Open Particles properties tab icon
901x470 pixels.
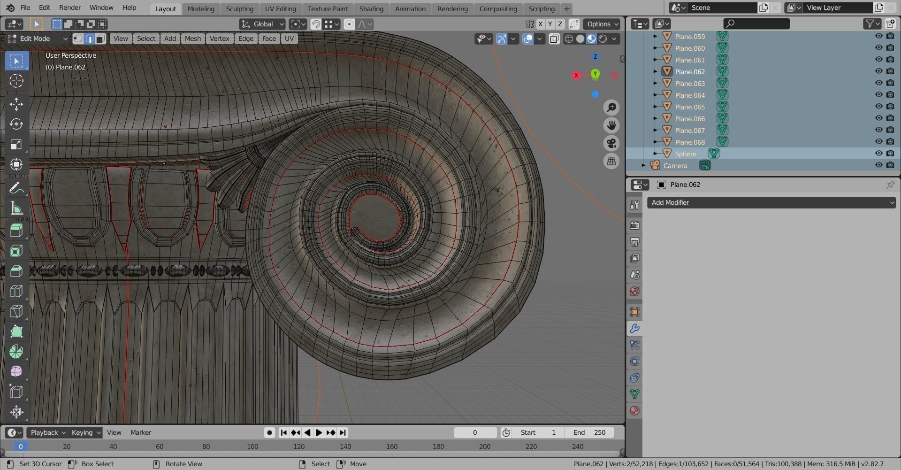click(634, 345)
